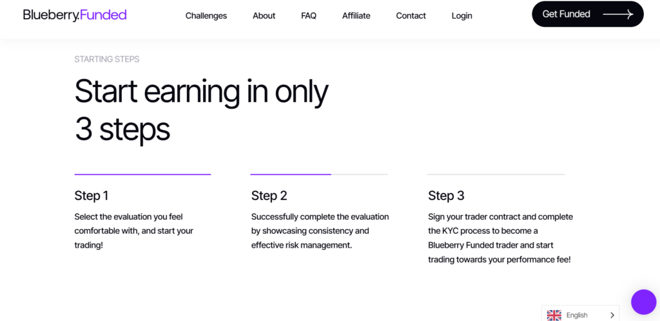660x321 pixels.
Task: Click the Blueberry Funded logo
Action: (x=75, y=15)
